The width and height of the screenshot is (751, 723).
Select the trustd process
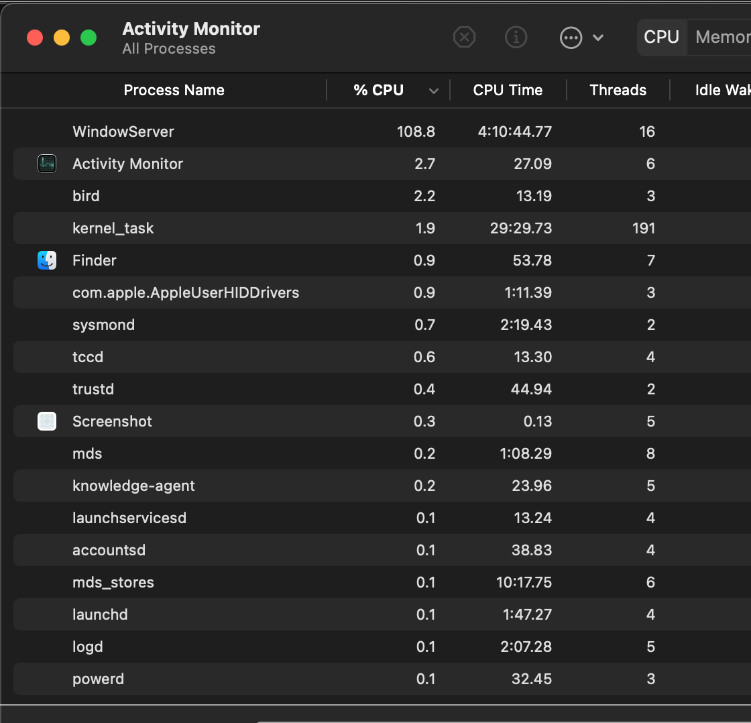tap(93, 389)
